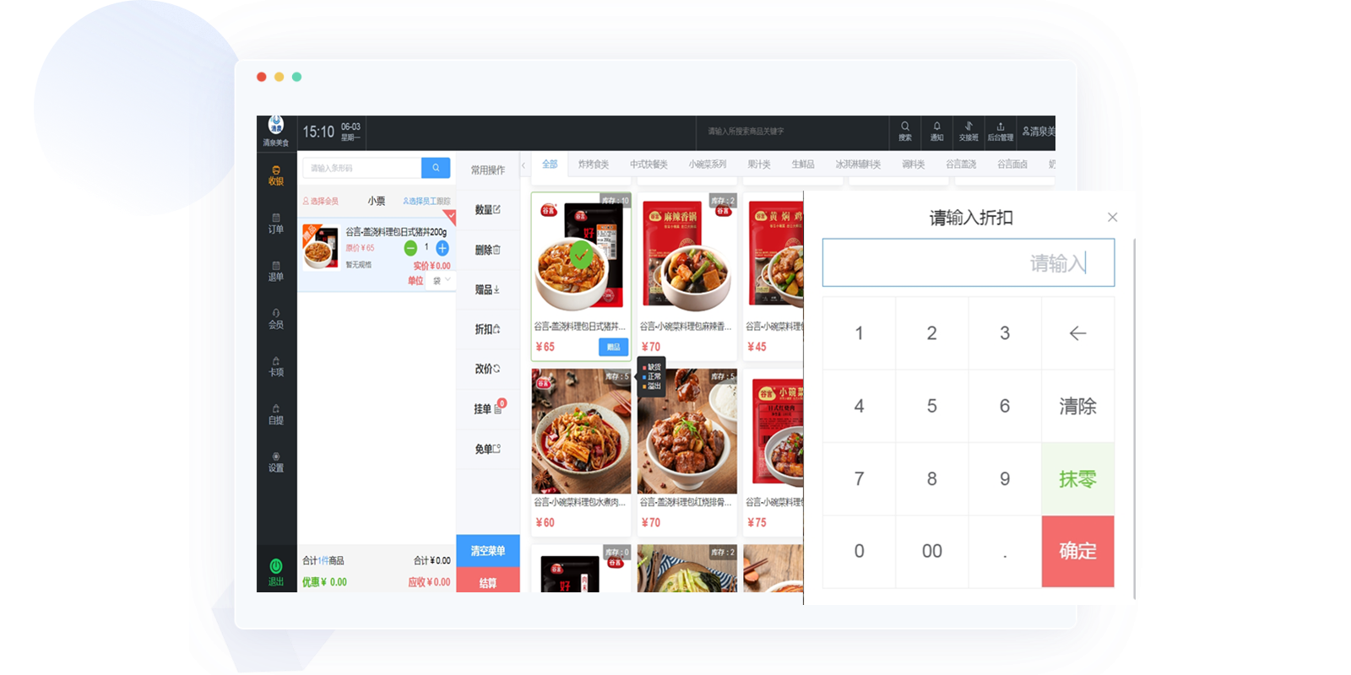Switch to the 炸烤食类 category tab
Image resolution: width=1351 pixels, height=675 pixels.
594,165
